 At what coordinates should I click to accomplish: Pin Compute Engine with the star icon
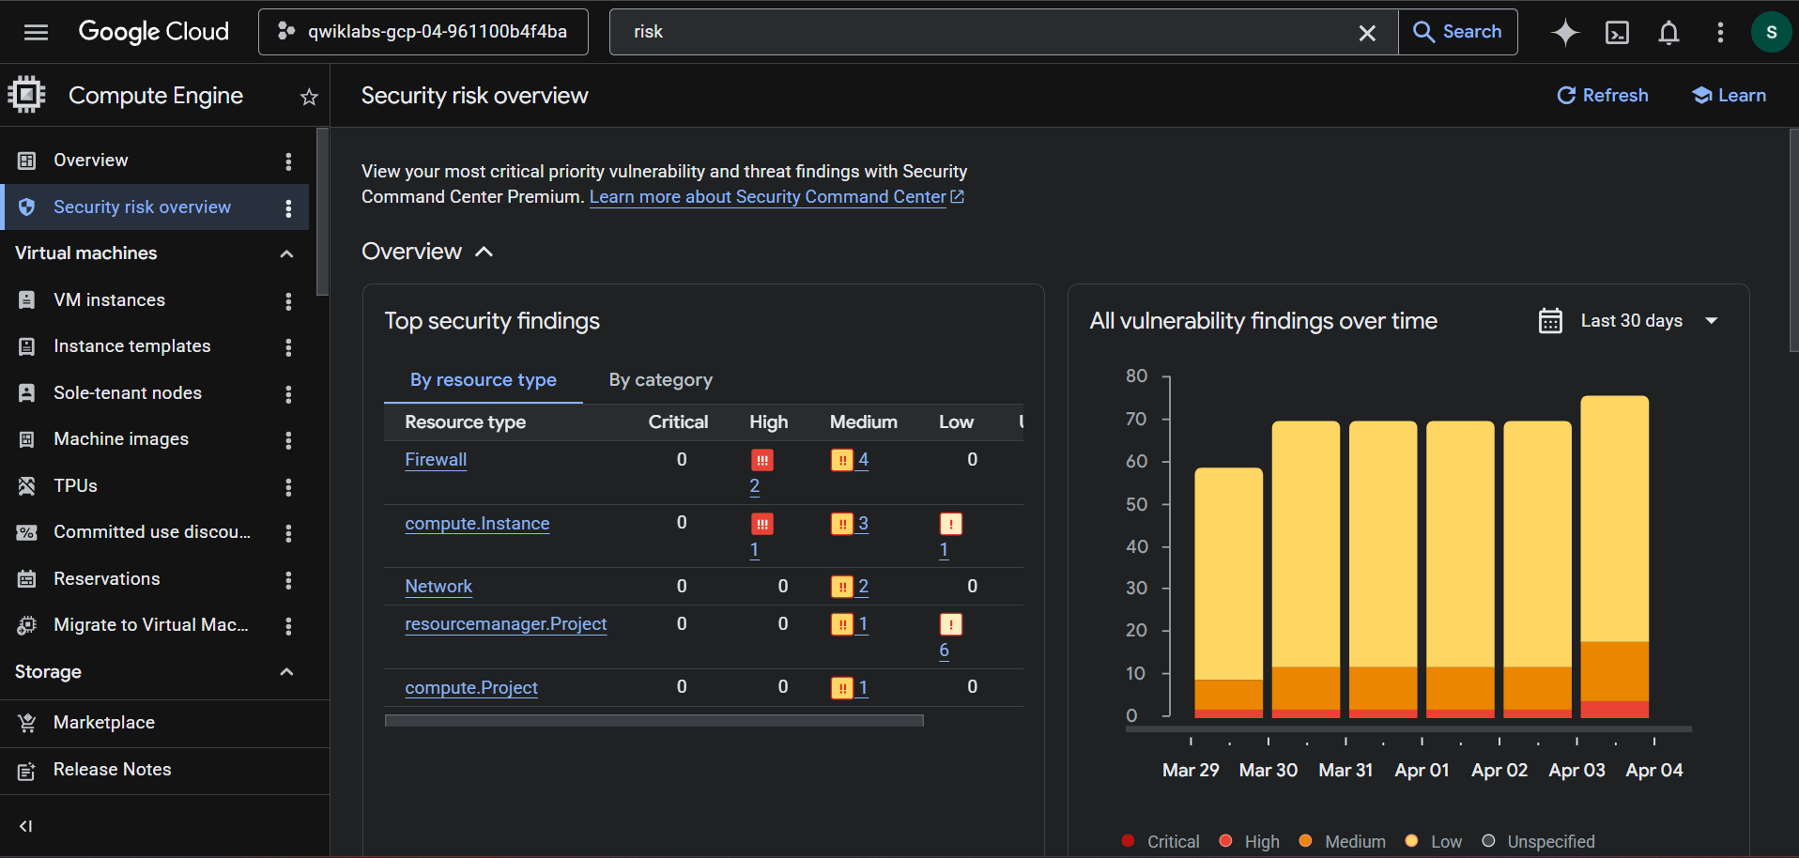coord(309,97)
